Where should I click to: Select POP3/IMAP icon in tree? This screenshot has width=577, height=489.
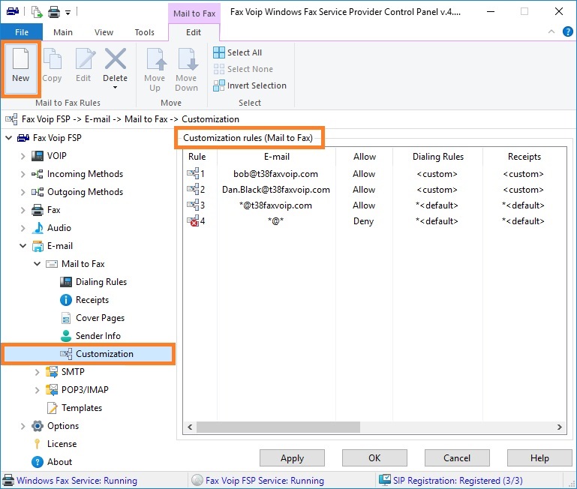click(52, 390)
